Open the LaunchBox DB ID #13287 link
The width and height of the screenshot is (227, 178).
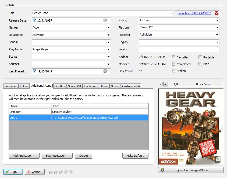pos(194,13)
